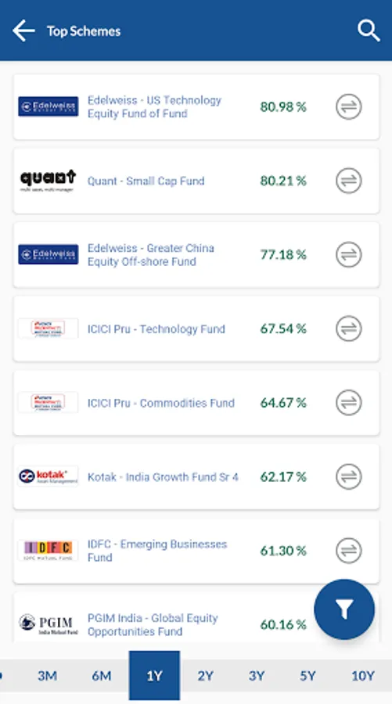Open search with the magnifier icon
392x704 pixels.
[369, 31]
